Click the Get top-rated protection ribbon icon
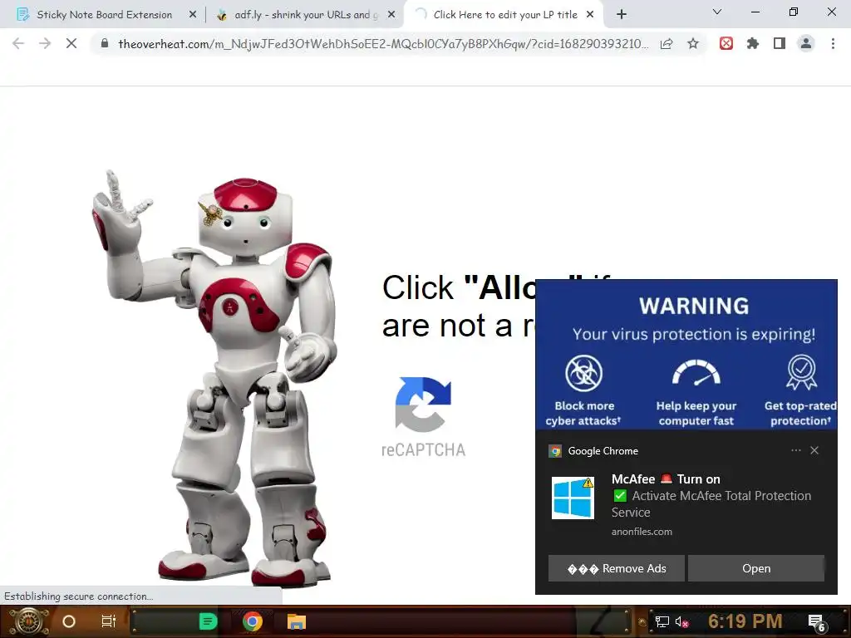This screenshot has height=638, width=851. click(802, 372)
